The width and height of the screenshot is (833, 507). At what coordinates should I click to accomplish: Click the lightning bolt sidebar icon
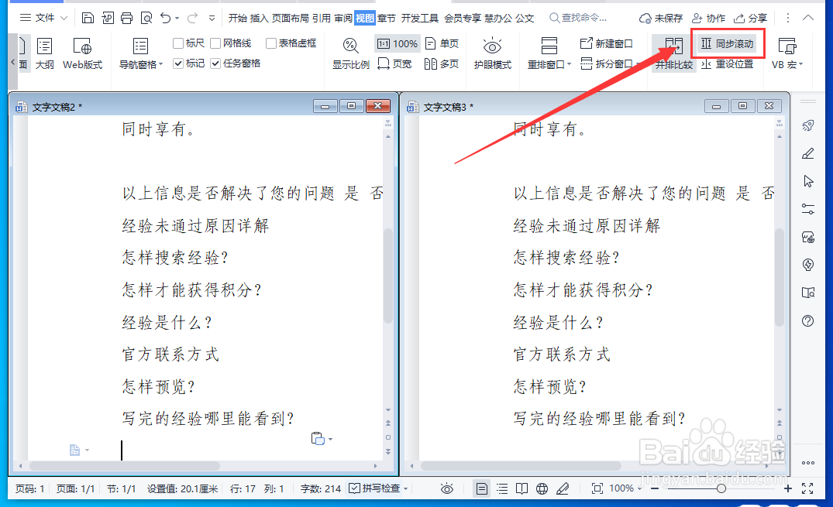[x=808, y=265]
